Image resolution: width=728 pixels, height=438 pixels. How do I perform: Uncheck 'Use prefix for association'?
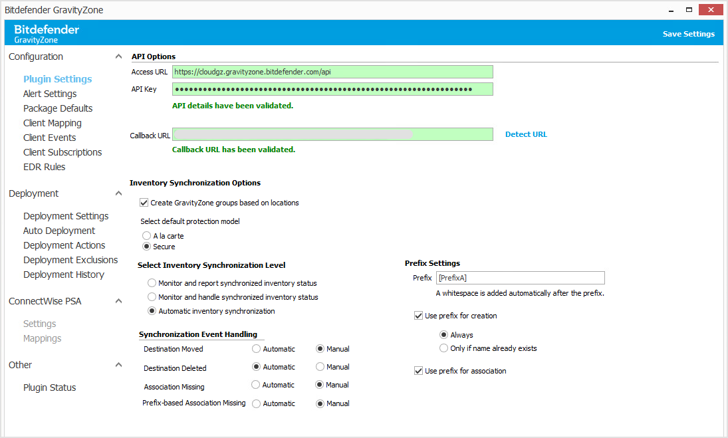pos(418,371)
